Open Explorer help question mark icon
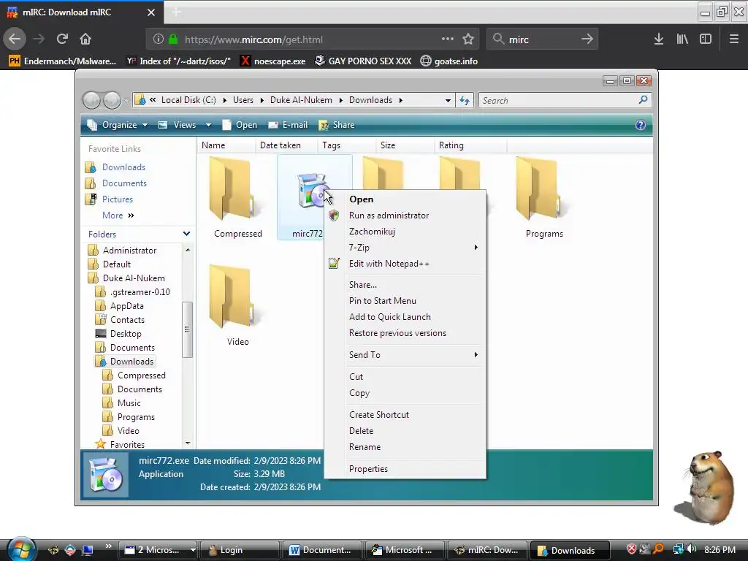The width and height of the screenshot is (748, 561). [x=641, y=125]
